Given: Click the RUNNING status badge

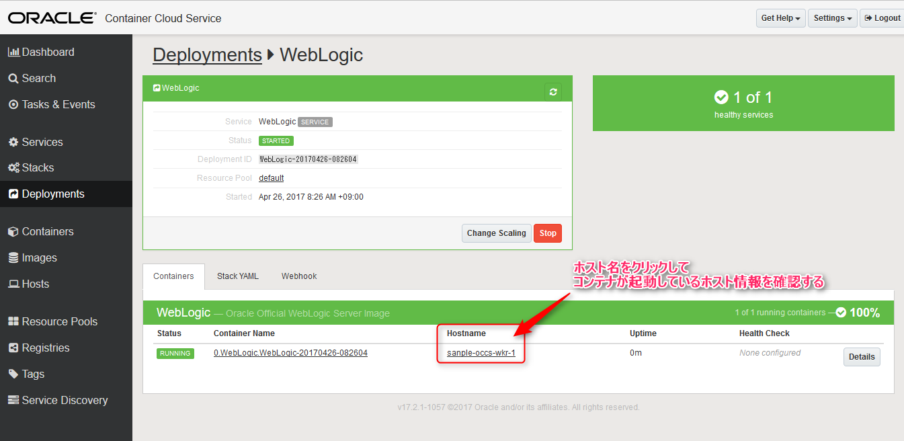Looking at the screenshot, I should pyautogui.click(x=175, y=354).
